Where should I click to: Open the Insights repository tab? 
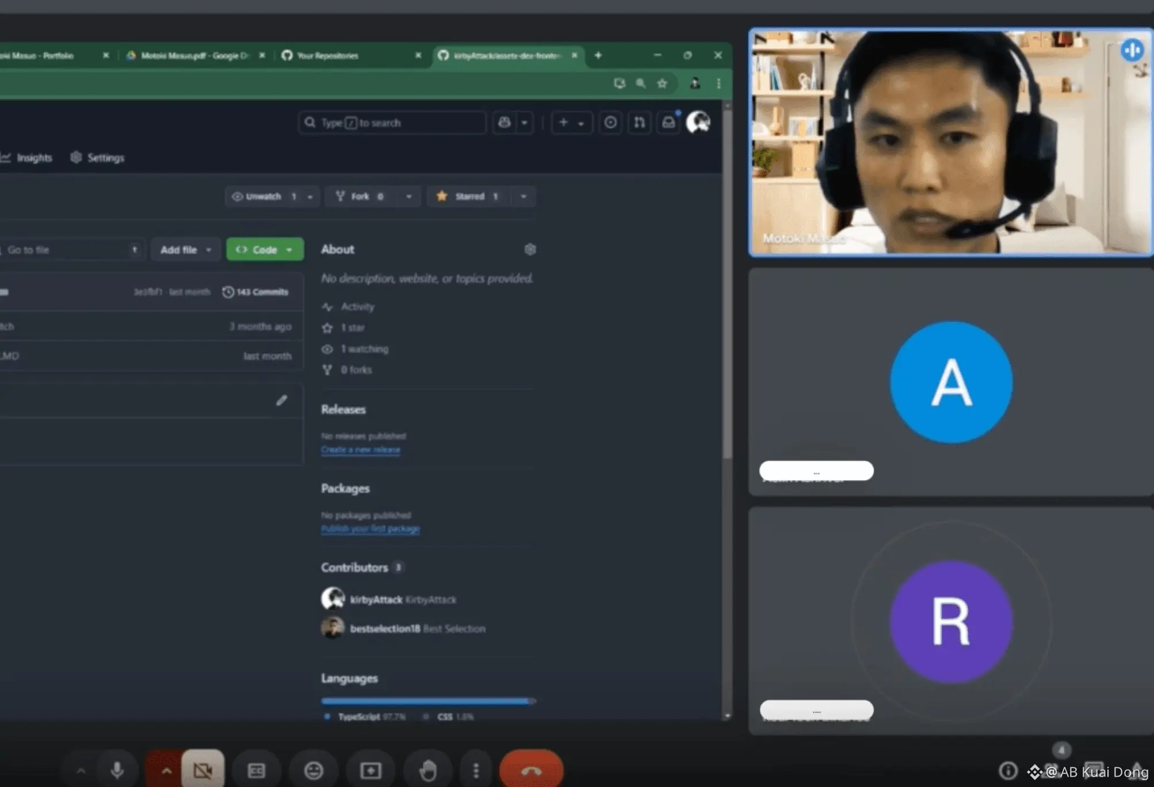[x=33, y=158]
